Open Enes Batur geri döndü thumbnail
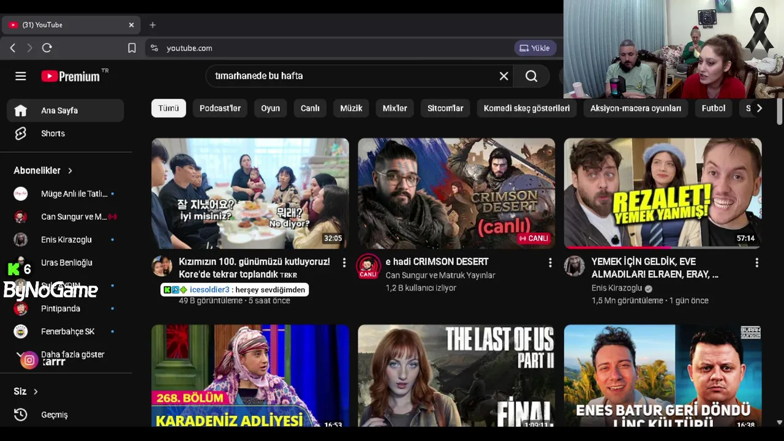Image resolution: width=784 pixels, height=441 pixels. tap(663, 375)
